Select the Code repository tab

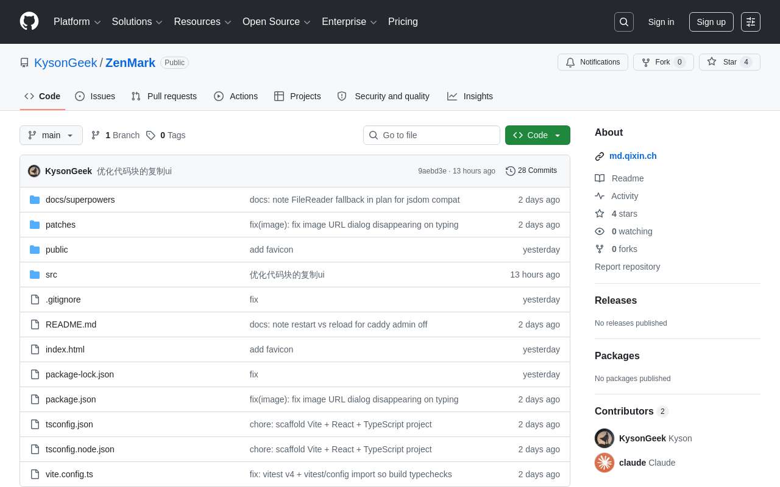click(x=43, y=96)
